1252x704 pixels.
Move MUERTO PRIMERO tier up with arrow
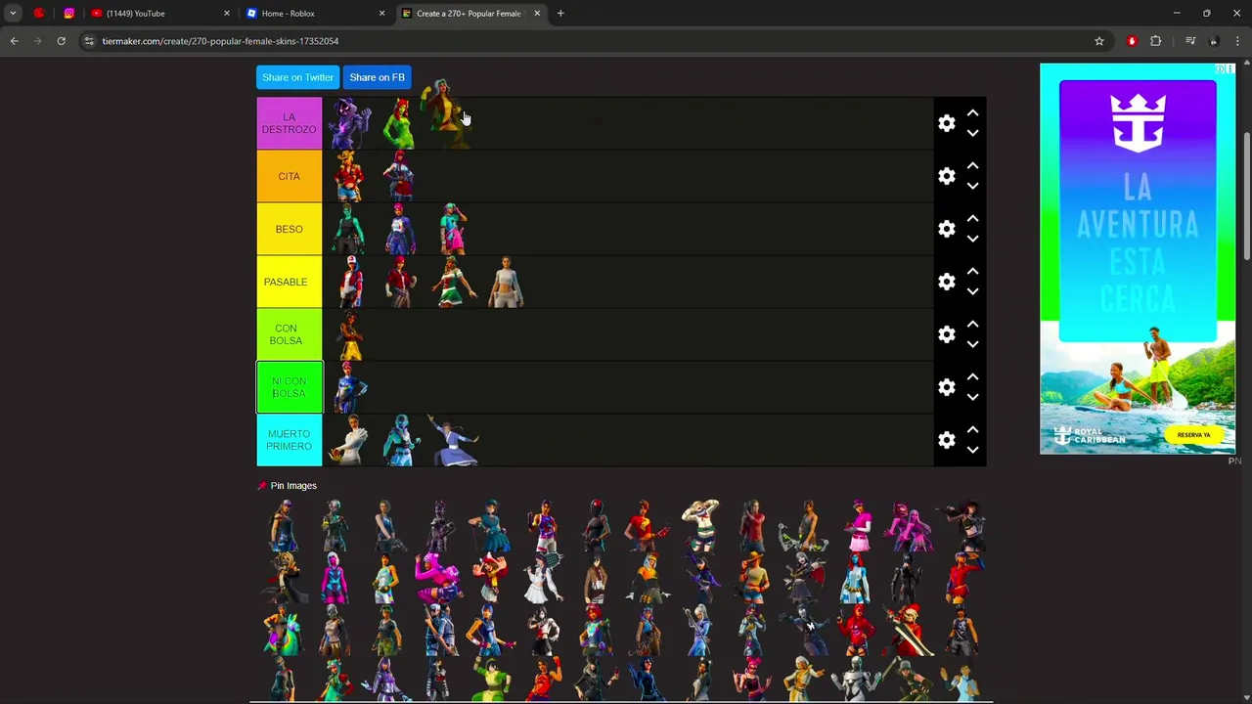tap(972, 430)
